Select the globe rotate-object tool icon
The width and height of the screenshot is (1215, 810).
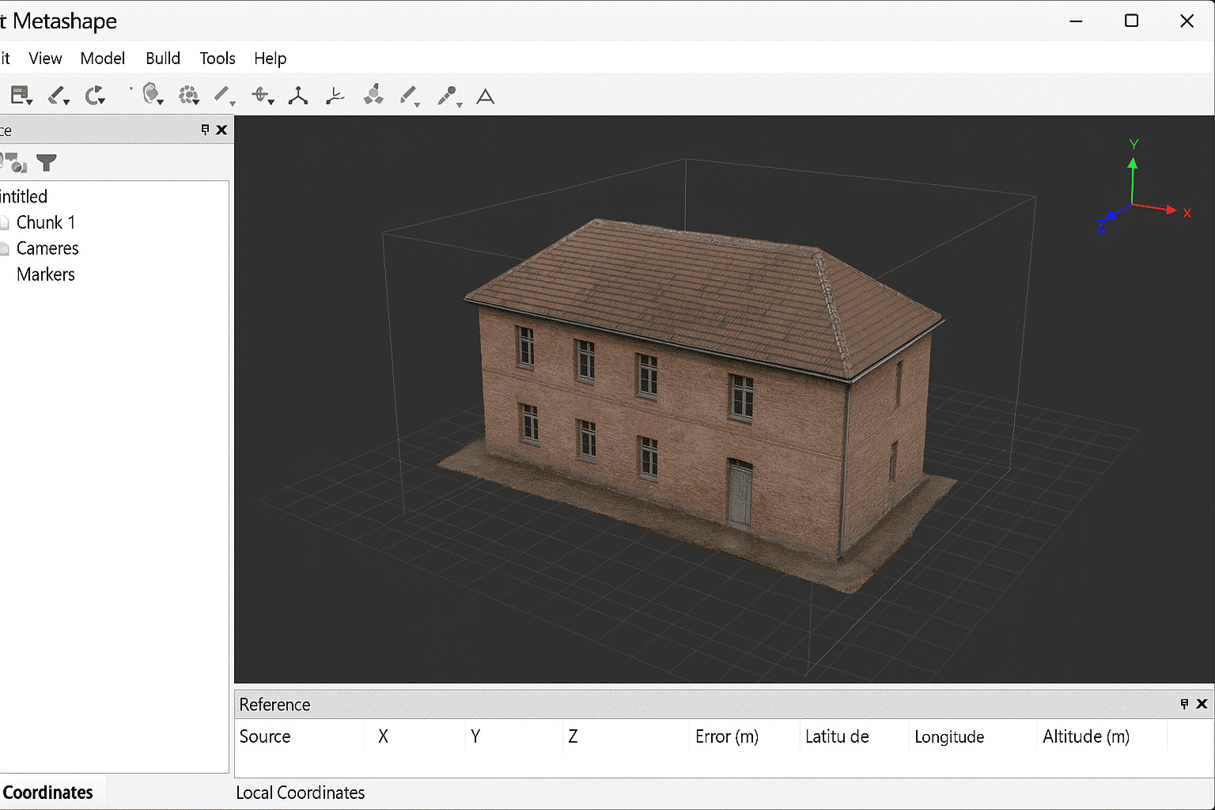pyautogui.click(x=260, y=95)
